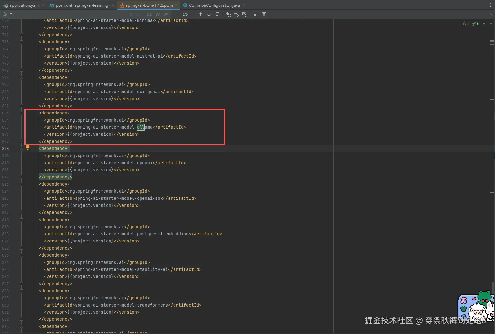The width and height of the screenshot is (495, 334).
Task: Click 'spring-ai-starter-model-oci-genai' text
Action: 118,92
